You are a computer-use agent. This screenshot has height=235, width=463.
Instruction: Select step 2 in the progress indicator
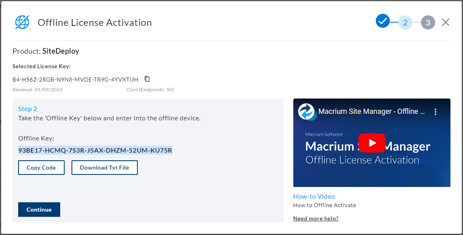pyautogui.click(x=405, y=23)
